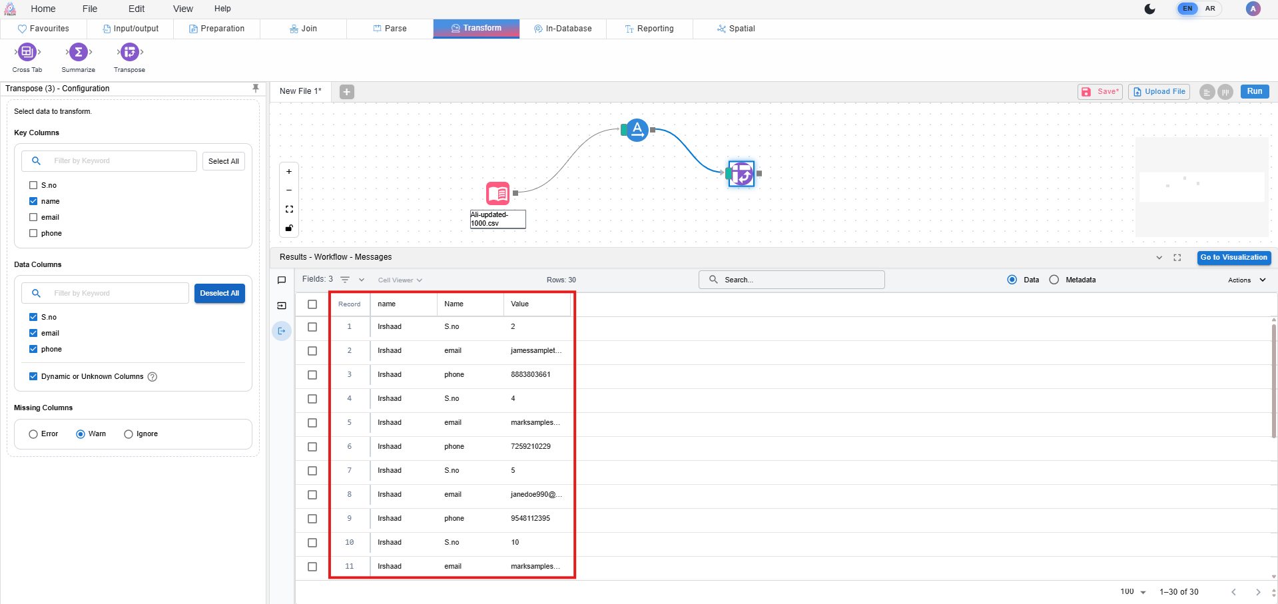Add a new file tab with plus button

[346, 92]
